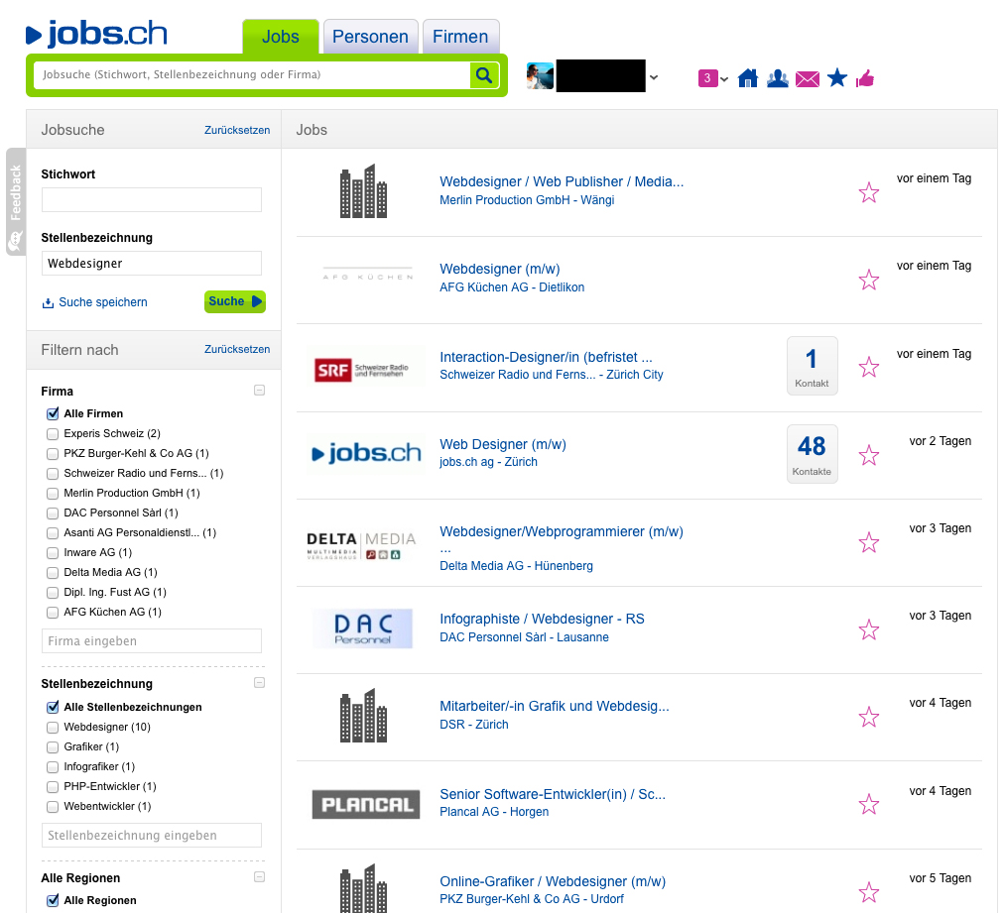Screen dimensions: 1004x913
Task: Reset the Jobsuche with Zurücksetzen
Action: point(237,130)
